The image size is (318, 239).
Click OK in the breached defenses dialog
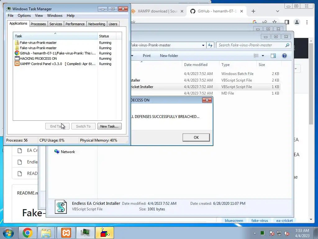pyautogui.click(x=196, y=137)
